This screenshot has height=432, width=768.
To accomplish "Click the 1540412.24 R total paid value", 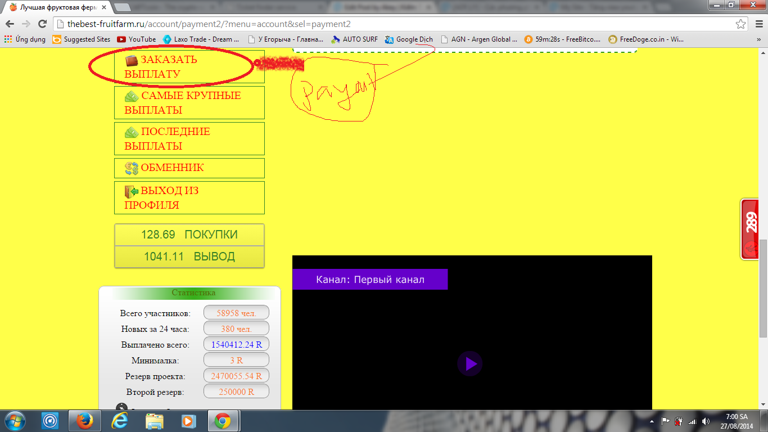I will coord(236,344).
